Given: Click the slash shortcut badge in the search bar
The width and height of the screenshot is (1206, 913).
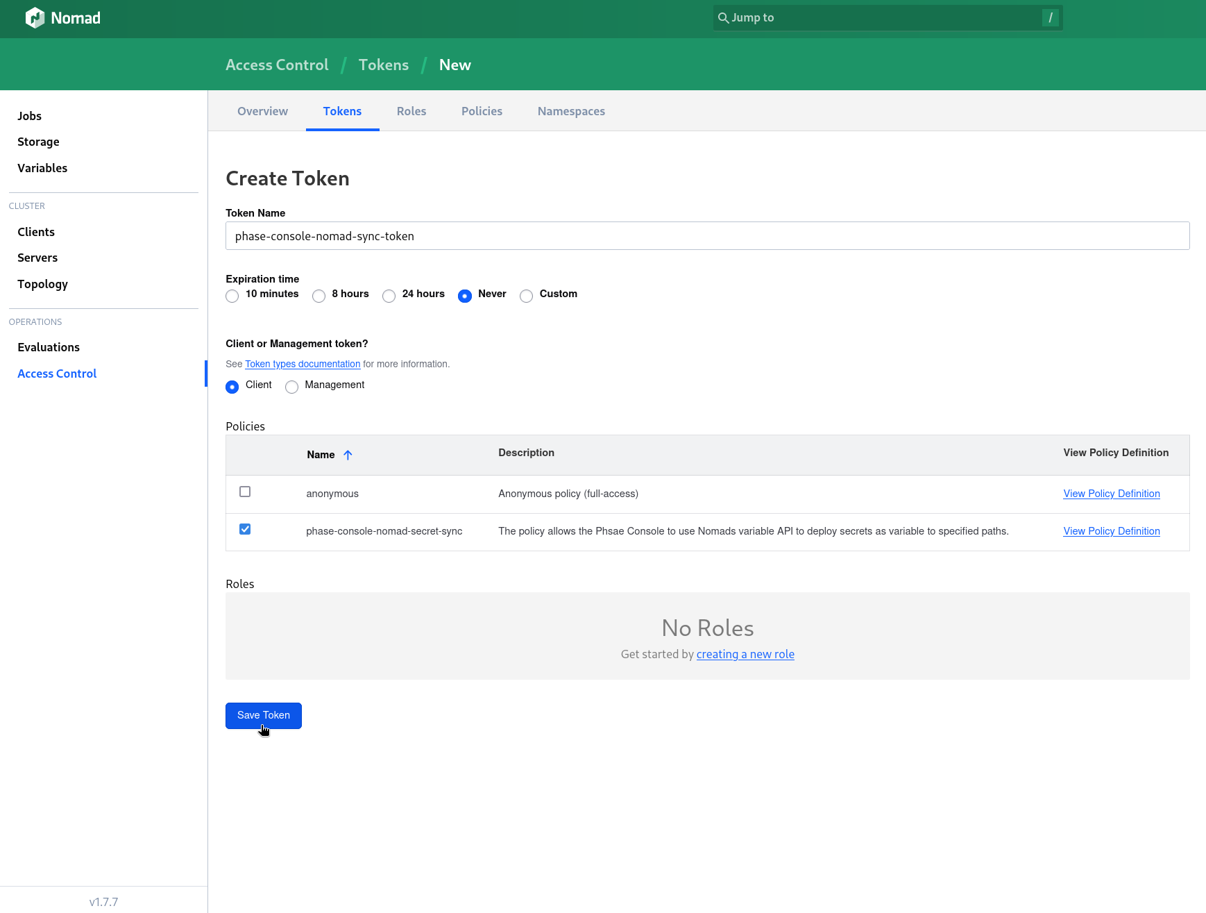Looking at the screenshot, I should [1051, 18].
